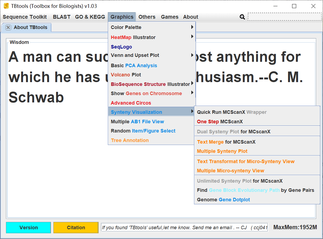Open the Games menu
The width and height of the screenshot is (323, 239).
(x=170, y=17)
